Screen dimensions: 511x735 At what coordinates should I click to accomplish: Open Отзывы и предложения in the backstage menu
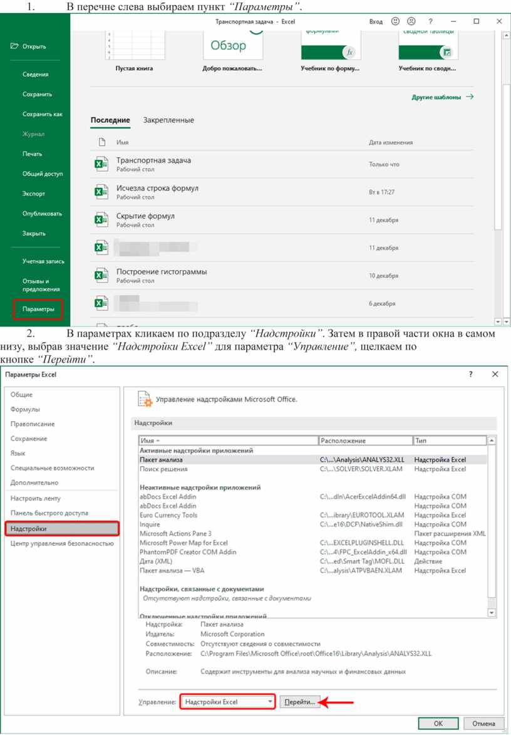click(41, 285)
